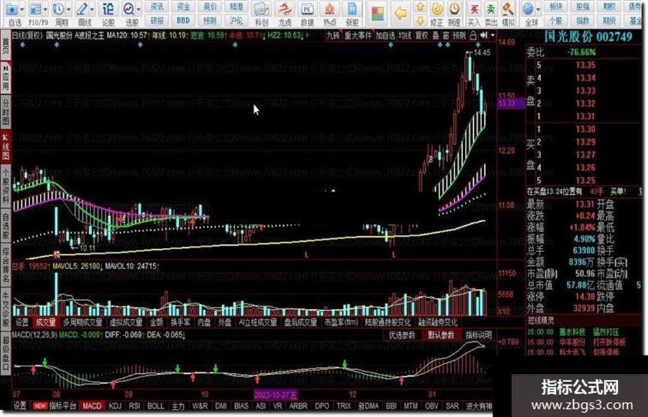Click 加自选 to add to watchlist
This screenshot has width=648, height=417.
click(385, 36)
